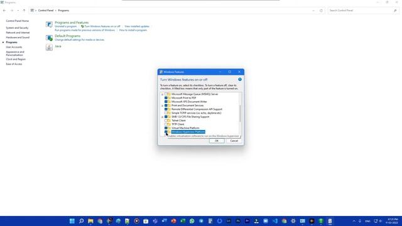Image resolution: width=402 pixels, height=226 pixels.
Task: Open Network and Internet category
Action: pos(18,33)
